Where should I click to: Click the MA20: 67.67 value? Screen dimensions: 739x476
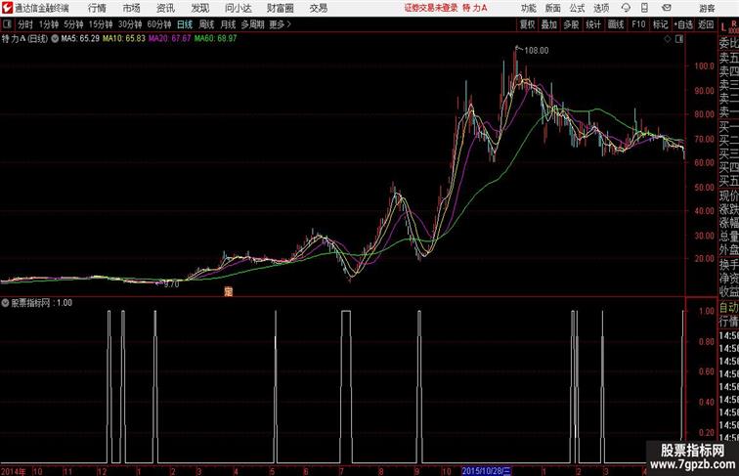click(170, 39)
